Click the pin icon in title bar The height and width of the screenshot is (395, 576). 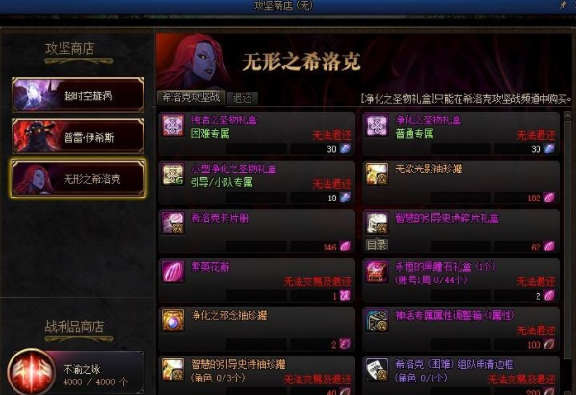(563, 5)
